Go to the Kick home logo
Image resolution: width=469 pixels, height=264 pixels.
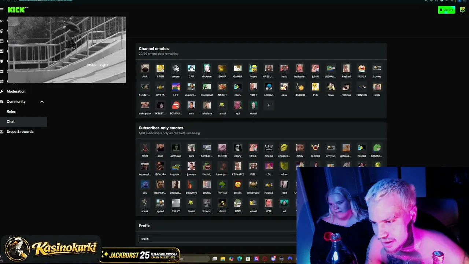pos(18,10)
